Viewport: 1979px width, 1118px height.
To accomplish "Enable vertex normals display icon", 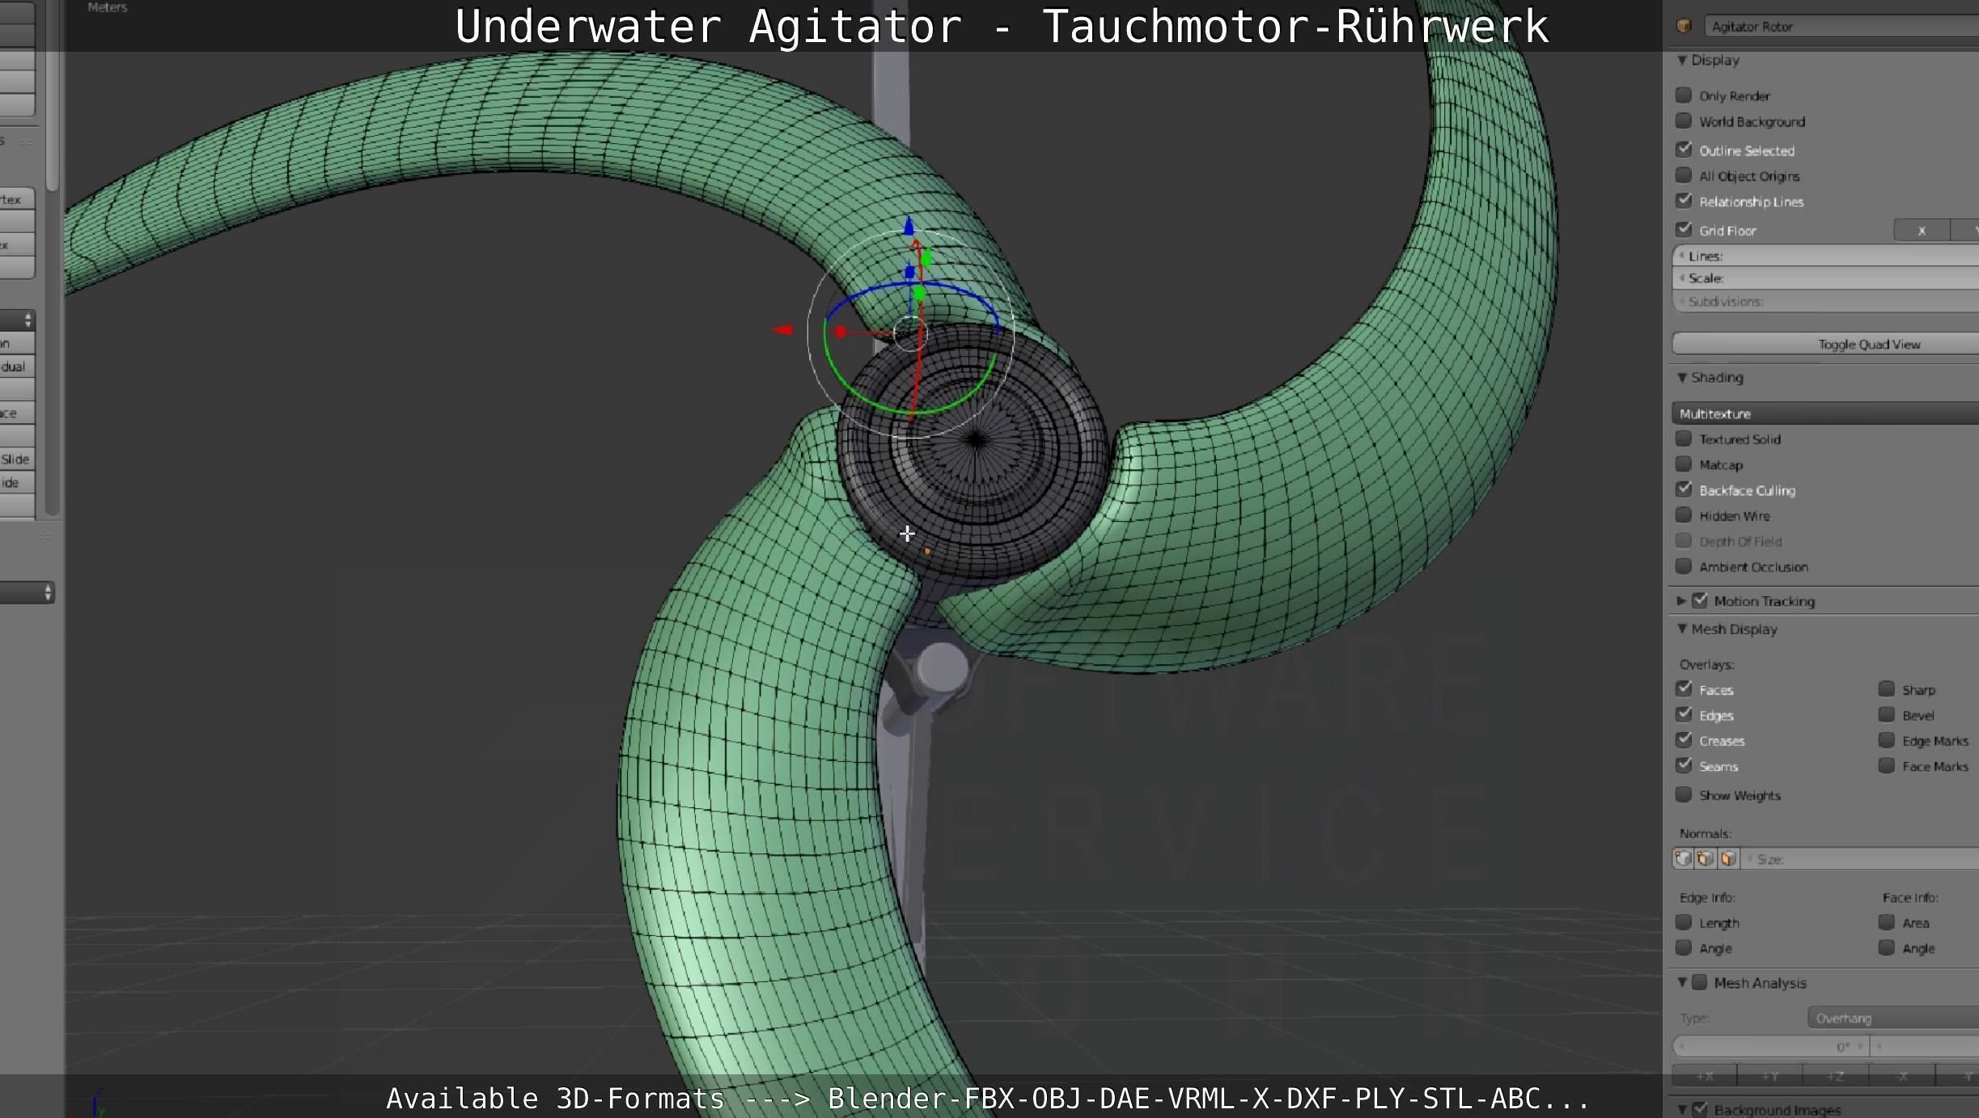I will (x=1683, y=858).
